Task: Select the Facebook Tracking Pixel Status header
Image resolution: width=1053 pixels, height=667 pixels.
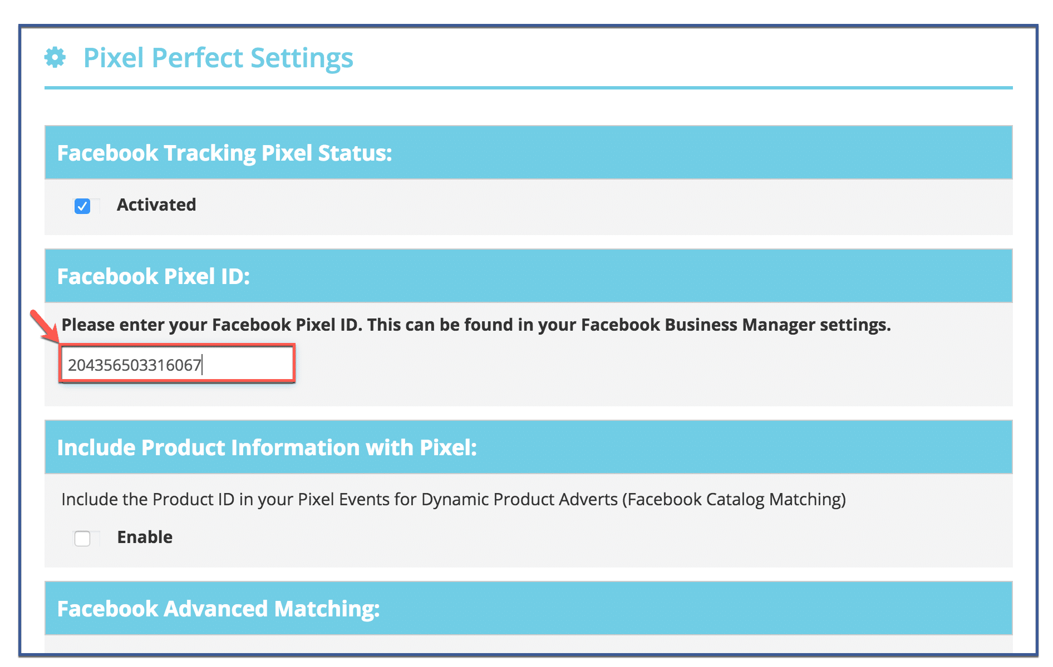Action: tap(528, 152)
